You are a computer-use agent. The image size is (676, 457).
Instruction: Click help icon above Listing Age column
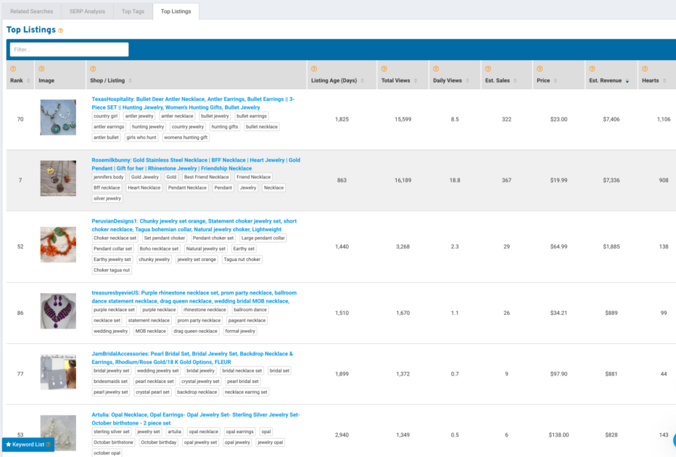[x=314, y=69]
